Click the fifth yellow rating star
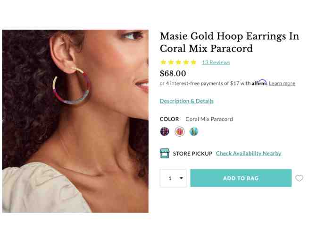 (193, 62)
